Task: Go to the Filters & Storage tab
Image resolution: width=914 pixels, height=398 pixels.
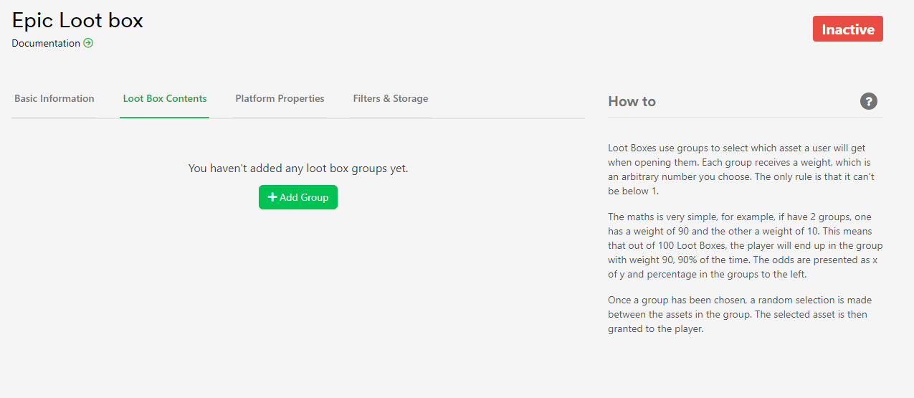Action: coord(390,99)
